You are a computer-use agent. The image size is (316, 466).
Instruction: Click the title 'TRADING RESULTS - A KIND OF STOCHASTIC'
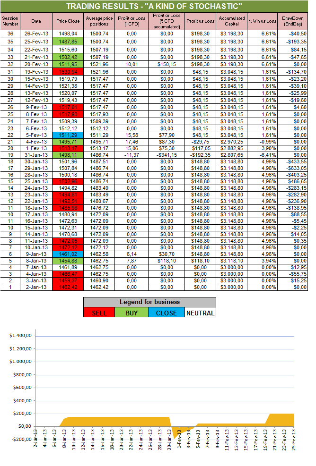coord(154,6)
